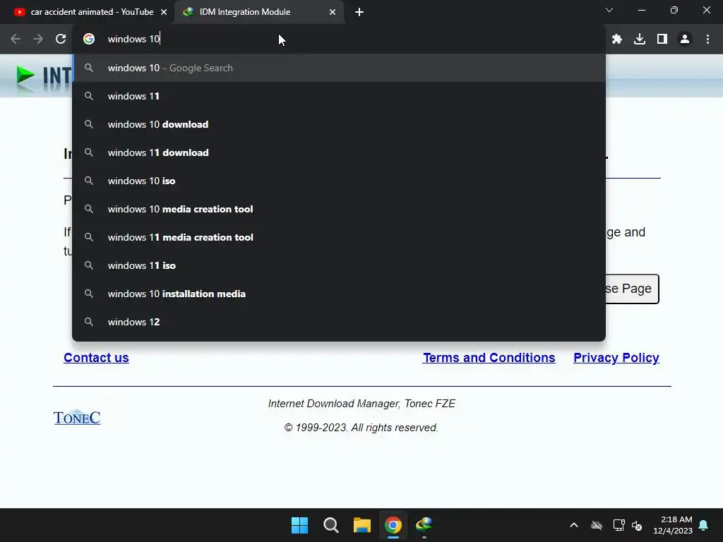Open Chrome three-dot menu

pyautogui.click(x=707, y=40)
